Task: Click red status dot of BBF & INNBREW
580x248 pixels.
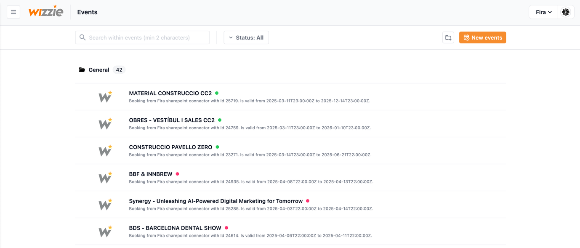Action: click(177, 174)
